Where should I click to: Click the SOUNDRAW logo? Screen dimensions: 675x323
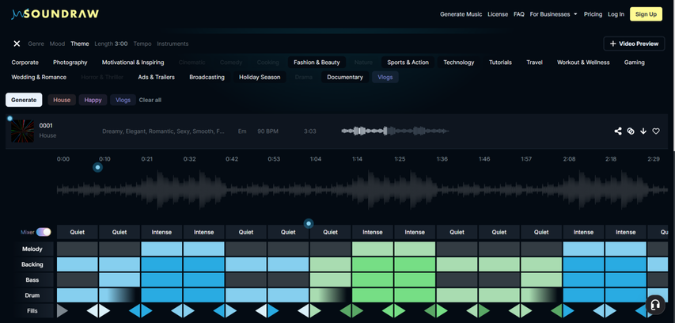click(55, 14)
